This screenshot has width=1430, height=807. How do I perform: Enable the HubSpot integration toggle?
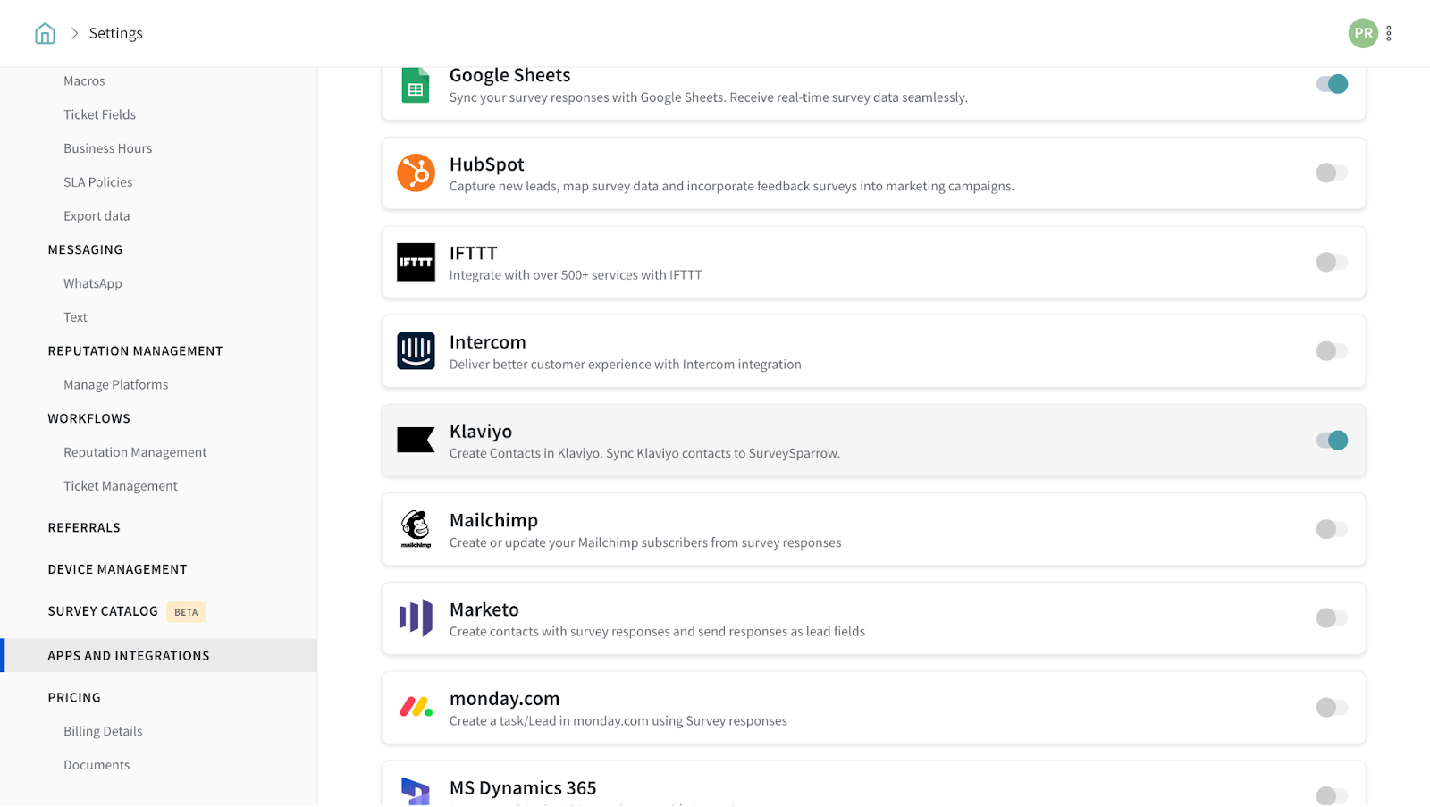point(1332,173)
